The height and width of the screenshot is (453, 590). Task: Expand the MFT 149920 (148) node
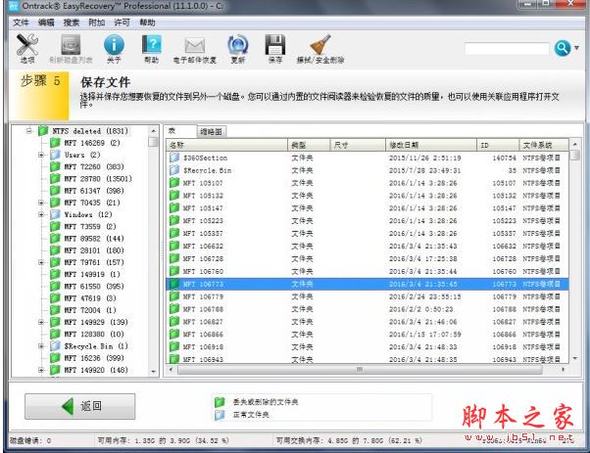point(41,370)
